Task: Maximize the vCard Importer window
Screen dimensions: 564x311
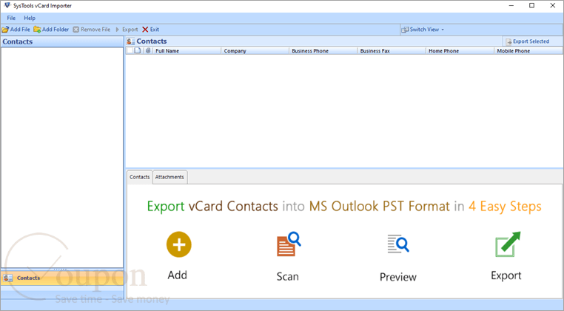Action: click(x=531, y=5)
